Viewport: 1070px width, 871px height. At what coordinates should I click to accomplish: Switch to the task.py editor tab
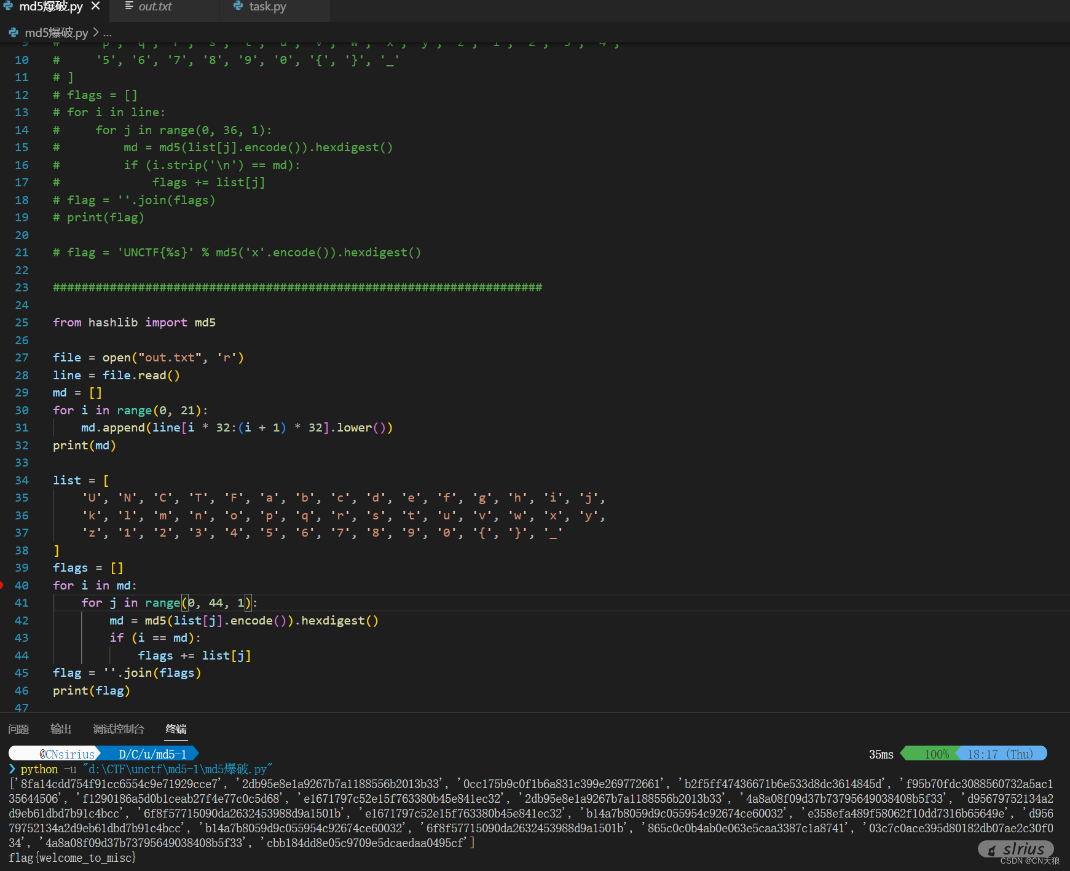click(x=267, y=7)
